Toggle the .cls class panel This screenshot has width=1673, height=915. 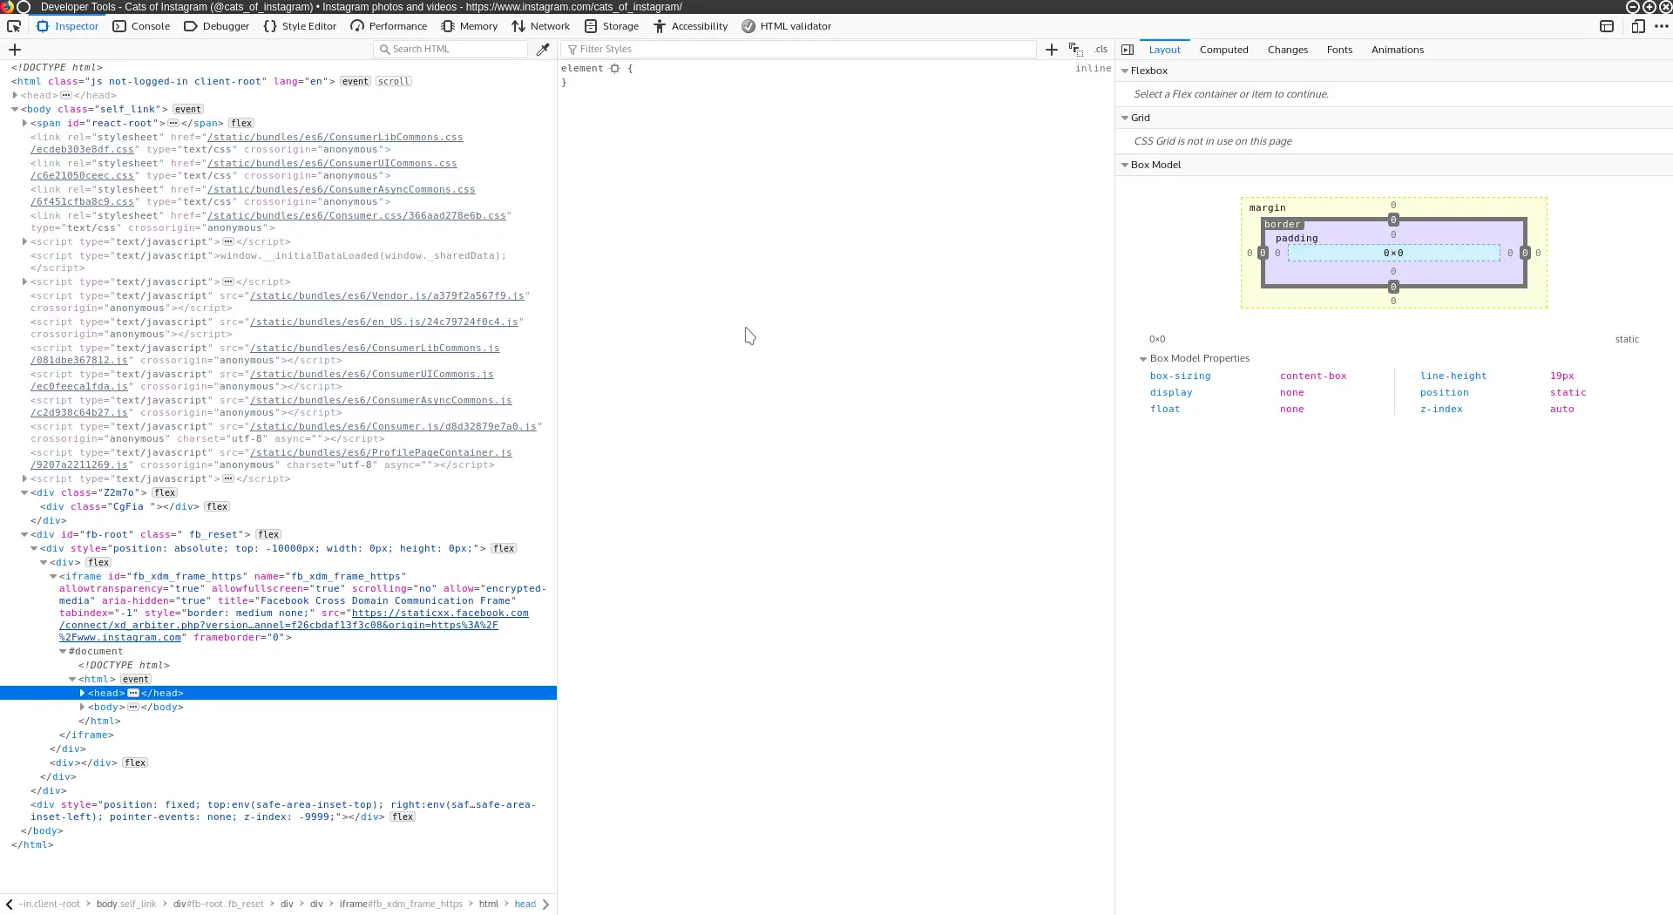click(x=1101, y=50)
